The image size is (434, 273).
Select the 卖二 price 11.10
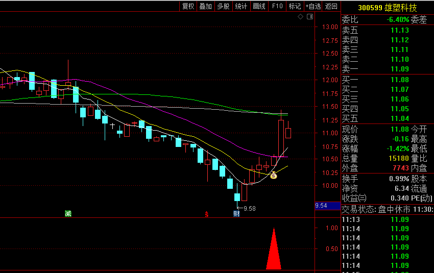(400, 59)
